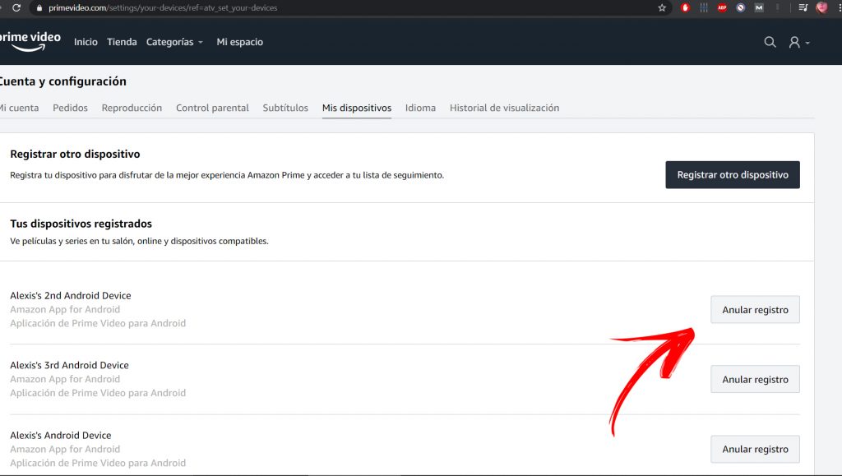Open the Prime Video search magnifier

770,42
